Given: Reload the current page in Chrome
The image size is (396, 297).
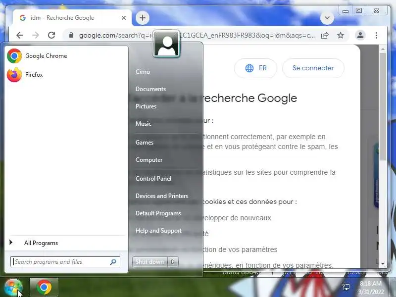Looking at the screenshot, I should point(51,35).
